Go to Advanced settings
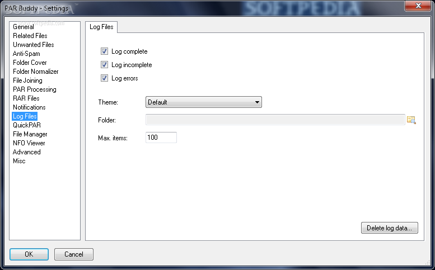 click(27, 152)
